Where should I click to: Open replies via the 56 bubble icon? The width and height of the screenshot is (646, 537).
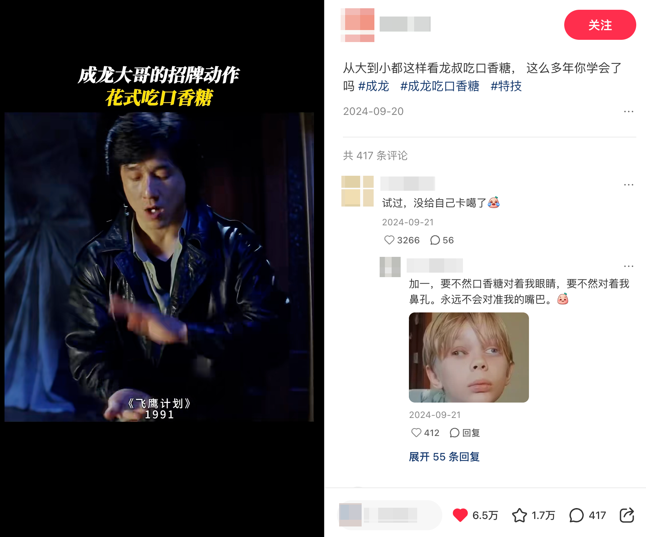point(435,240)
